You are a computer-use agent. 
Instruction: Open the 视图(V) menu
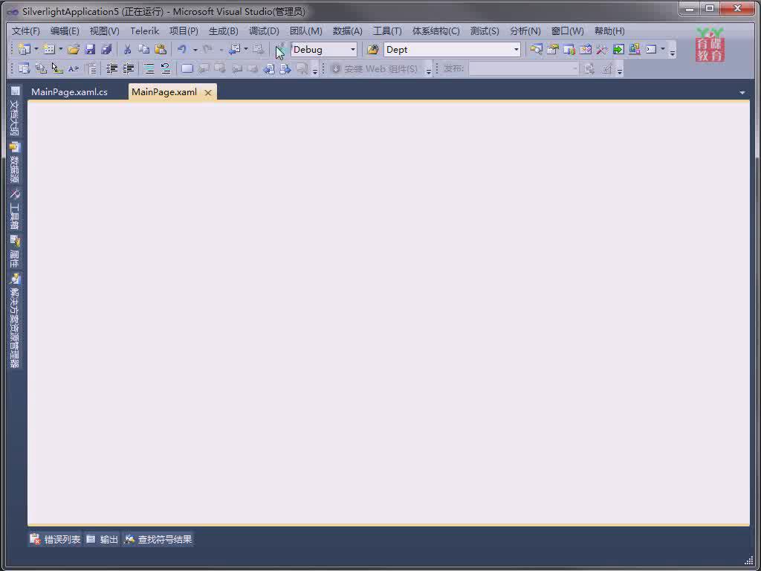pyautogui.click(x=104, y=31)
